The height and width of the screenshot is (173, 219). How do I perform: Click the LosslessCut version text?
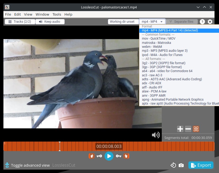pyautogui.click(x=64, y=165)
